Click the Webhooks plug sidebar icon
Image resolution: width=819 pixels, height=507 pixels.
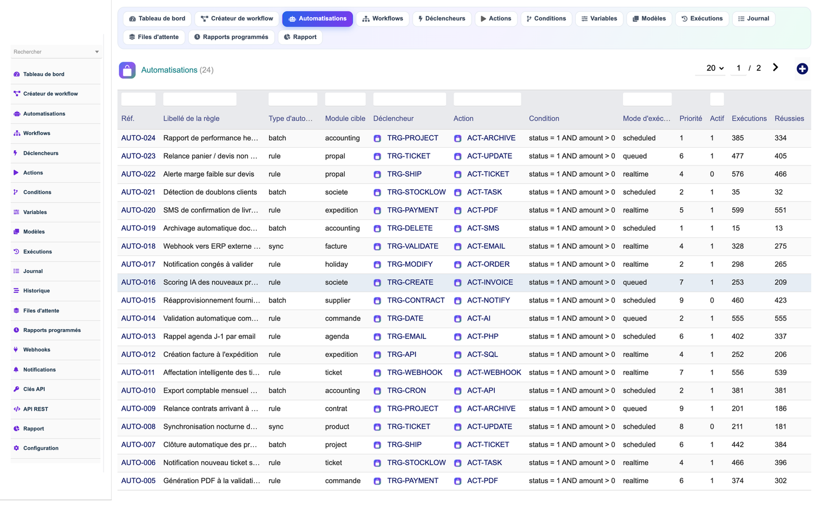16,350
